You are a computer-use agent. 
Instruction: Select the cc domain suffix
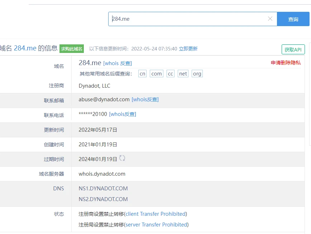click(171, 74)
